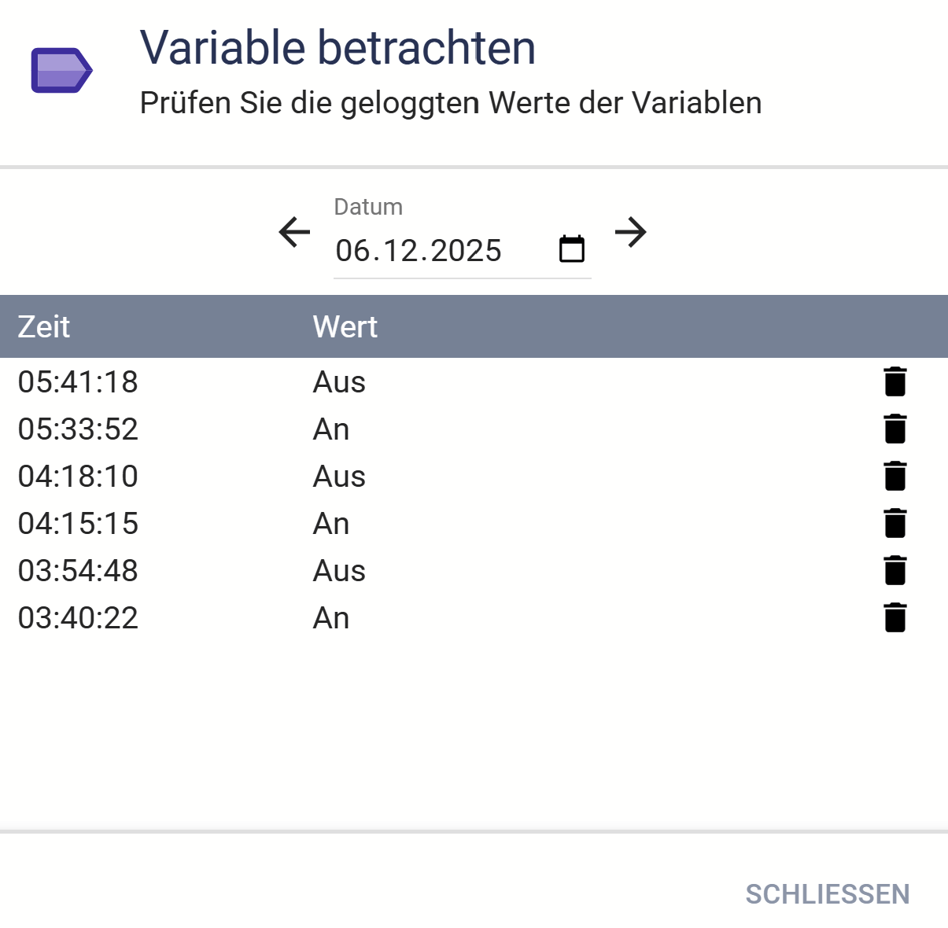Delete the 03:40:22 log entry
This screenshot has height=928, width=948.
click(x=895, y=617)
